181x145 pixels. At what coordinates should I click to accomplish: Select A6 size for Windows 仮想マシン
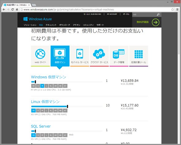[60, 86]
